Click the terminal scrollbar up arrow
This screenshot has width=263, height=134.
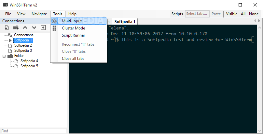coord(260,27)
